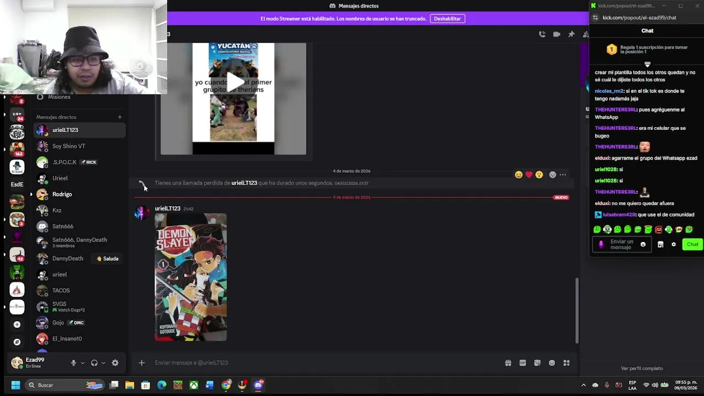
Task: Collapse the Kick gift subscription banner
Action: [647, 64]
